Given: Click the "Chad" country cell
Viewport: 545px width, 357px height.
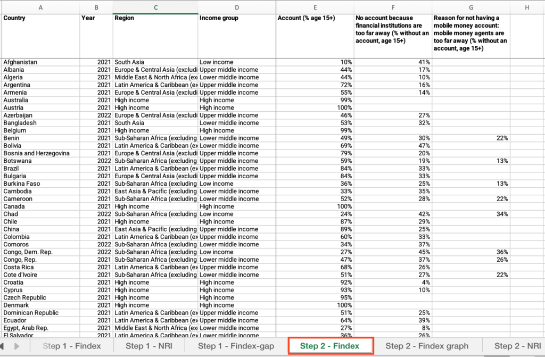Looking at the screenshot, I should point(40,214).
